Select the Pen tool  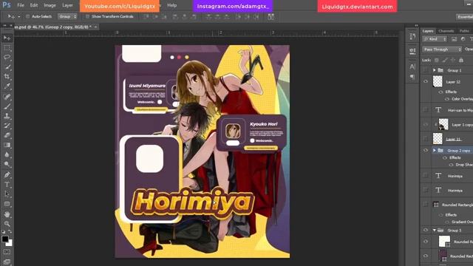pyautogui.click(x=7, y=174)
